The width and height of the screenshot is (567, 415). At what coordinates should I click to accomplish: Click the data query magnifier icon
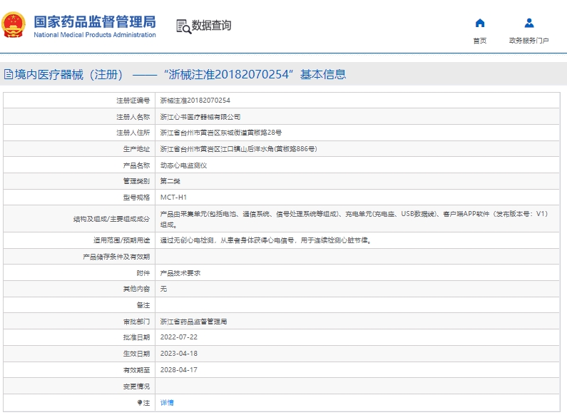coord(184,27)
